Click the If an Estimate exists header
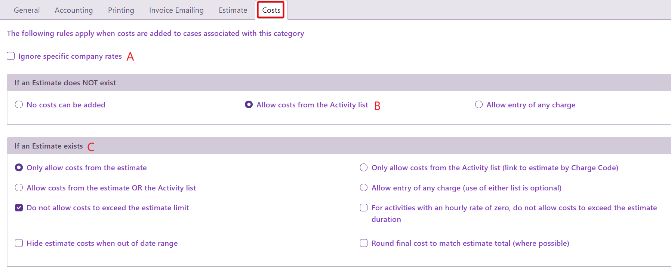 (x=49, y=146)
